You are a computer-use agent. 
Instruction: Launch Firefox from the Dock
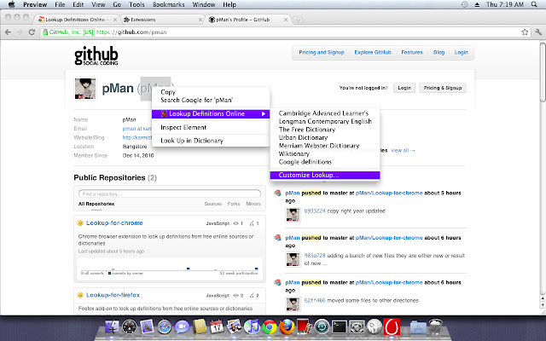tap(287, 327)
